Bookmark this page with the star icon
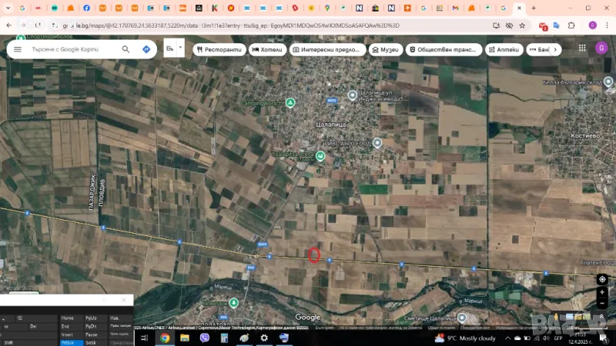The height and width of the screenshot is (346, 616). 522,25
